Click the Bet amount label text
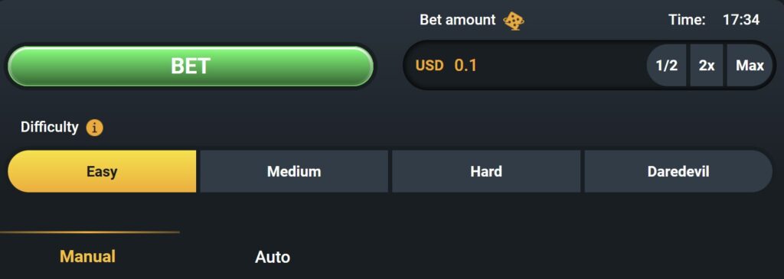 pos(458,20)
